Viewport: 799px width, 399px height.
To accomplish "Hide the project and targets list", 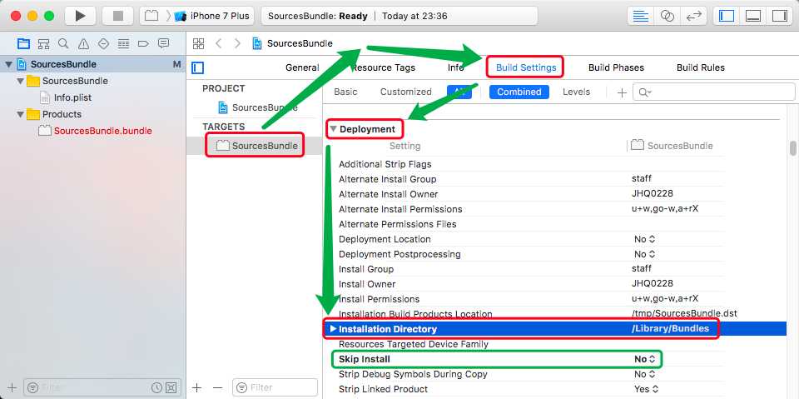I will (198, 67).
